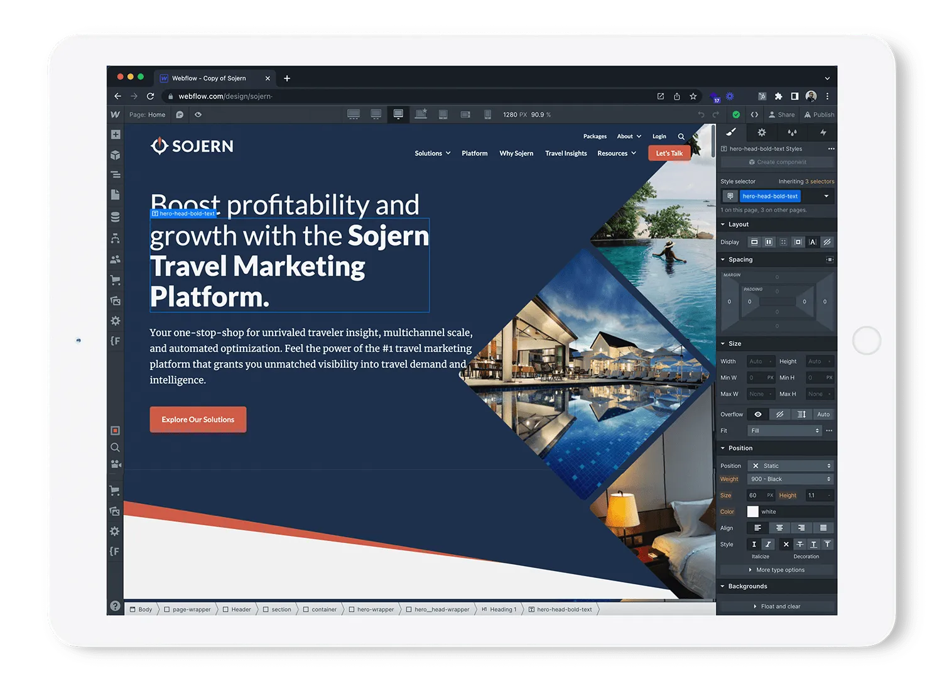This screenshot has width=942, height=681.
Task: Expand Float and clear
Action: (777, 606)
